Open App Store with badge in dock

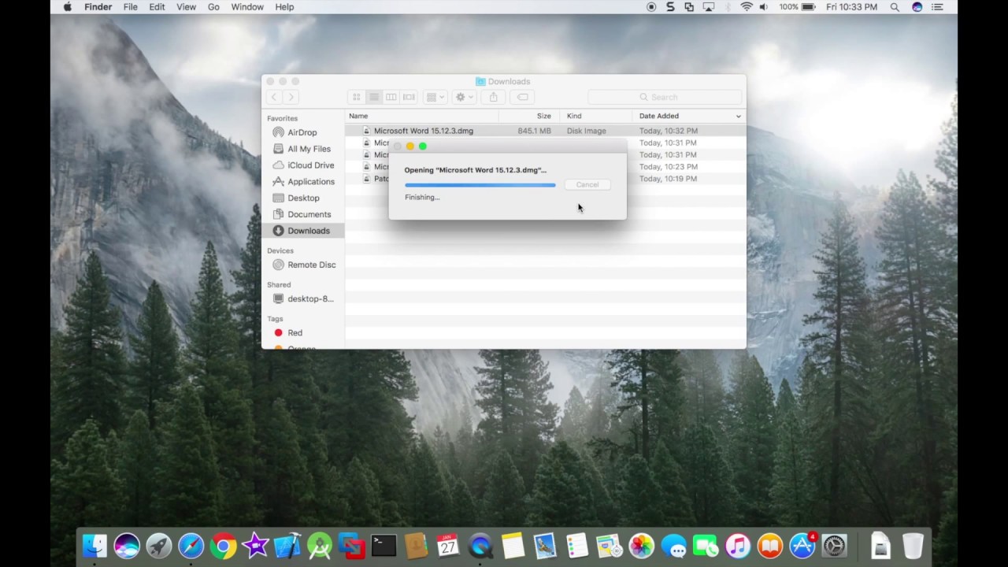coord(802,546)
